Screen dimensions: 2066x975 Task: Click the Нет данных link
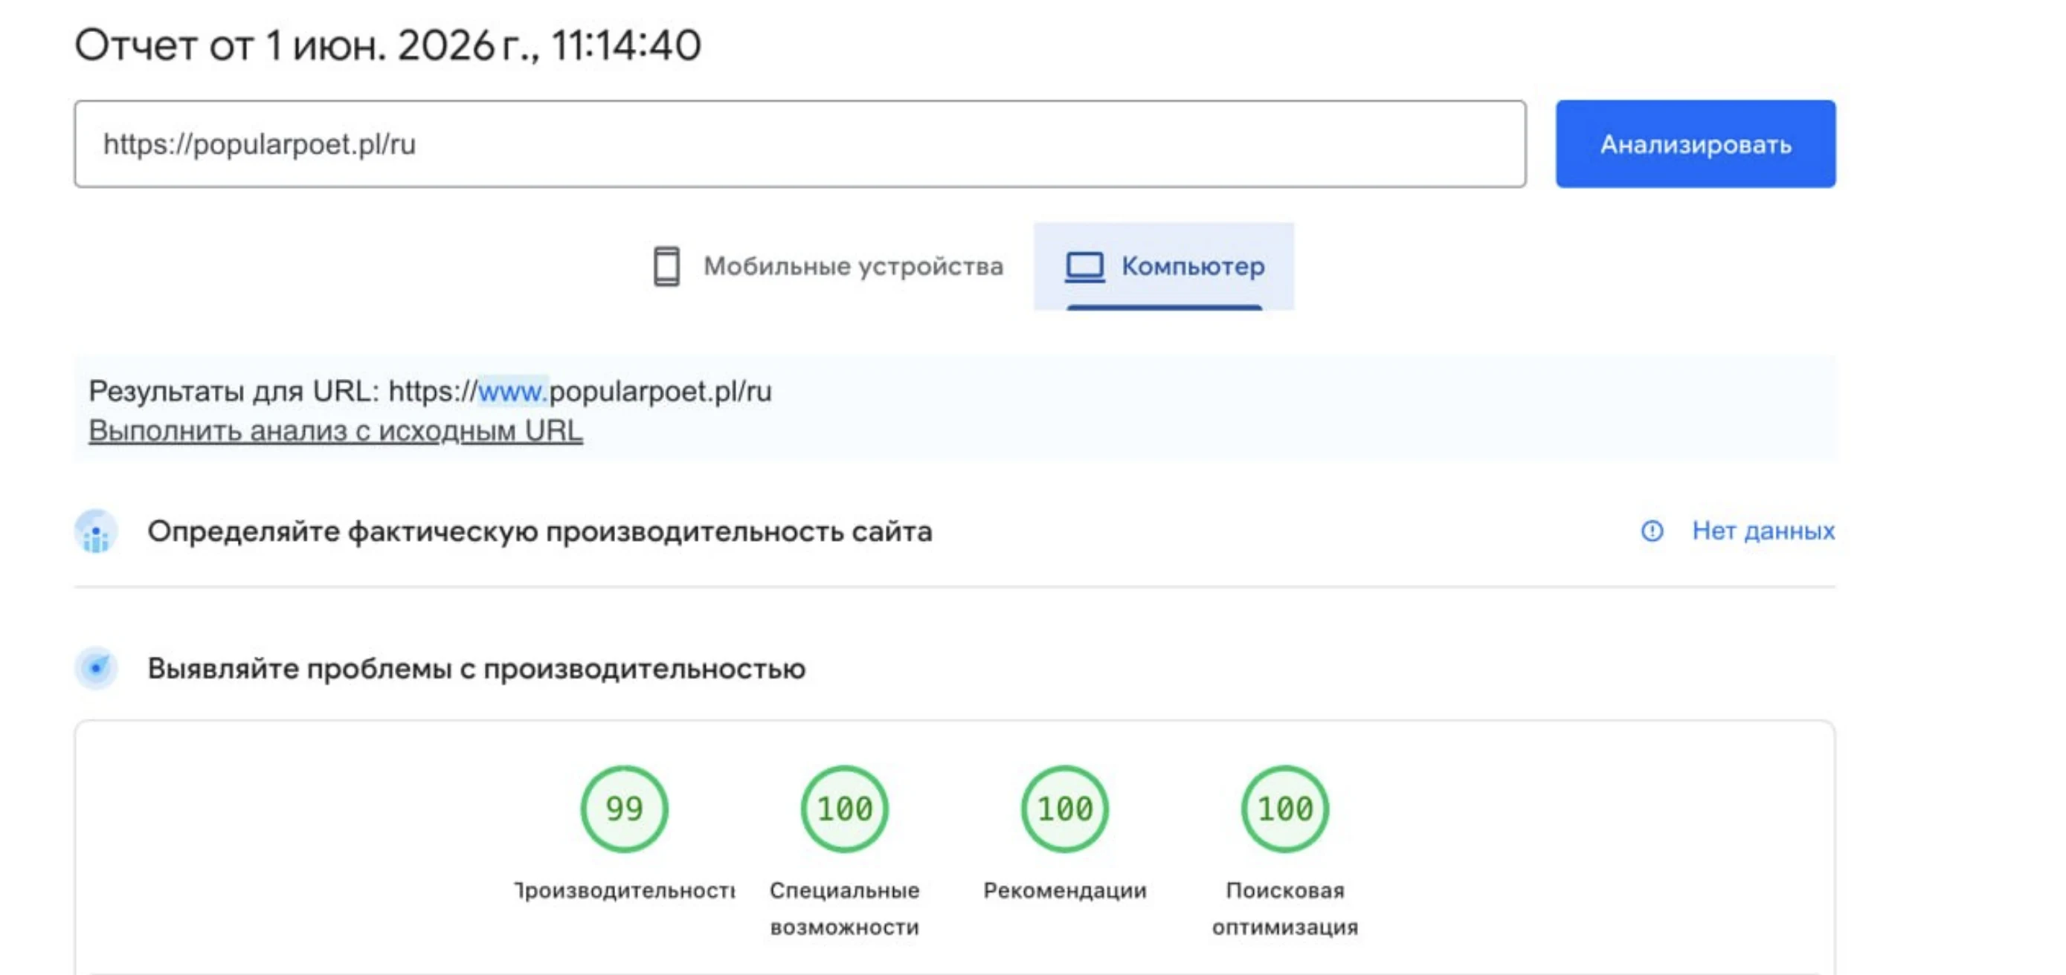click(x=1763, y=531)
